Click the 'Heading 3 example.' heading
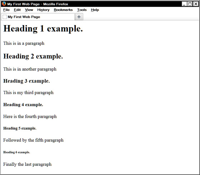 26,81
